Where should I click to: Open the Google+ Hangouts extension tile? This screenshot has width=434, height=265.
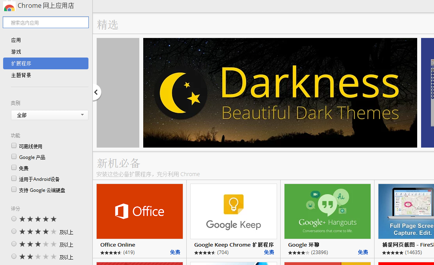pos(327,211)
